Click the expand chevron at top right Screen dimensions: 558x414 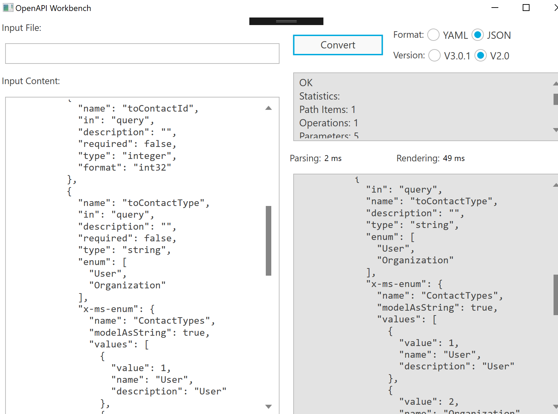(555, 8)
